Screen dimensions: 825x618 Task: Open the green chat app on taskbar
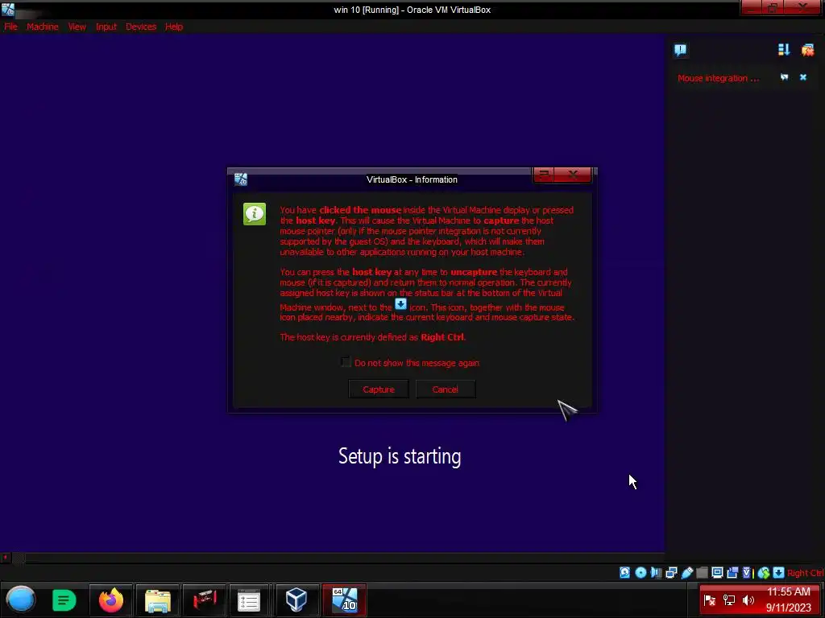click(64, 599)
